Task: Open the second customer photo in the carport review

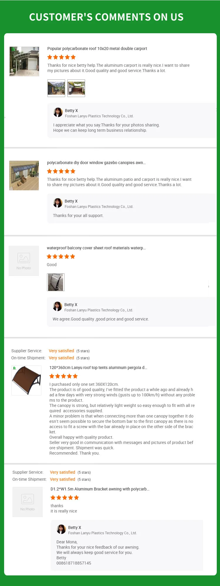Action: point(76,88)
